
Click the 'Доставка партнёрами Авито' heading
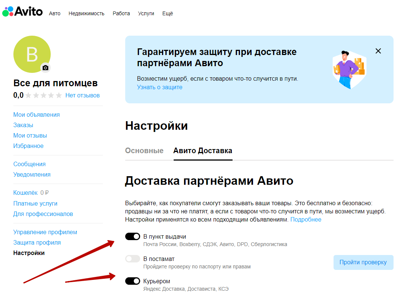209,181
